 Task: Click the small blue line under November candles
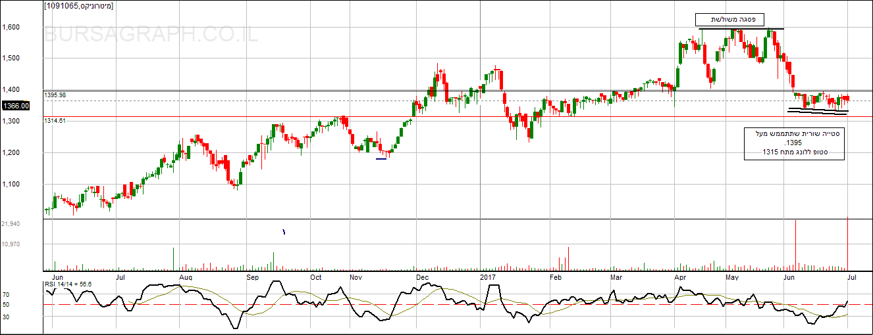tap(381, 158)
